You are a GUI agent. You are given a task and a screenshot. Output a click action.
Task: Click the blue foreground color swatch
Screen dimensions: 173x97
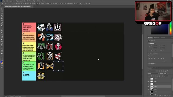point(1,62)
